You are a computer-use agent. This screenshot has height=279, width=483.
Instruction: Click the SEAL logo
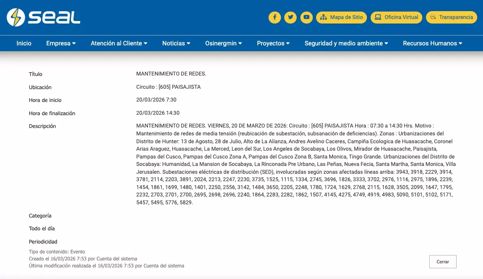click(43, 17)
